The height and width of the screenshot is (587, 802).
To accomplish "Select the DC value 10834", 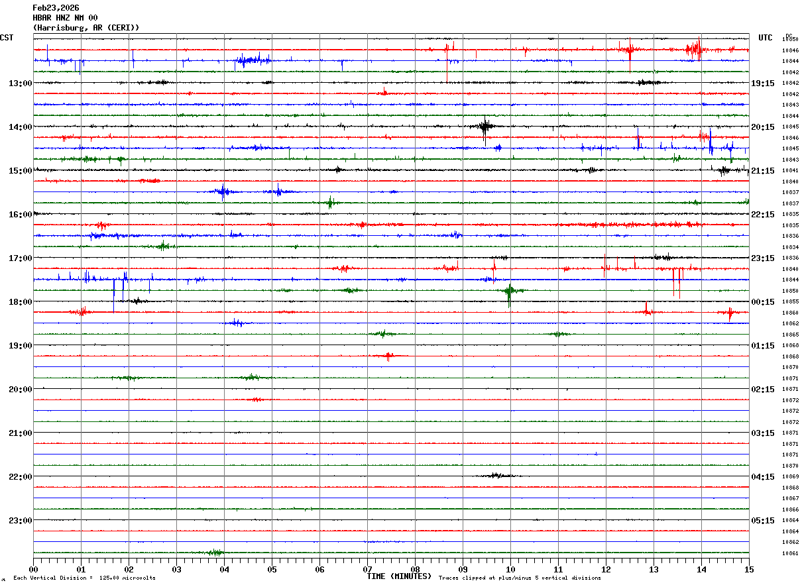I will click(790, 247).
